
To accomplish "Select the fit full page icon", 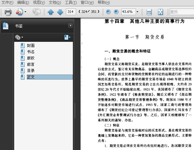I will [160, 12].
